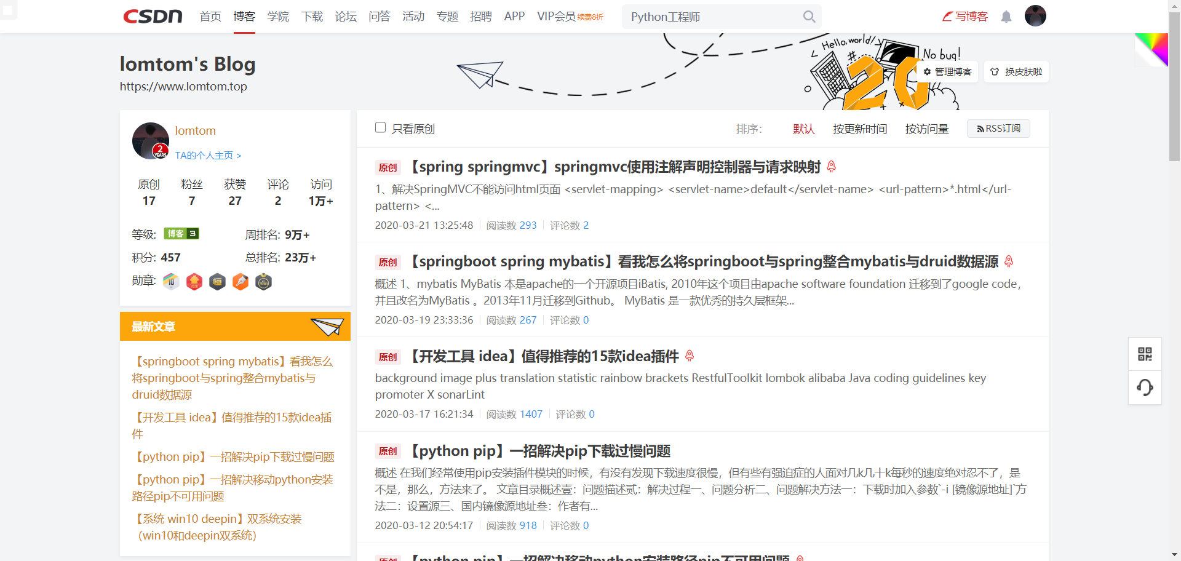The height and width of the screenshot is (561, 1181).
Task: Select the 博客 navigation tab
Action: click(x=244, y=17)
